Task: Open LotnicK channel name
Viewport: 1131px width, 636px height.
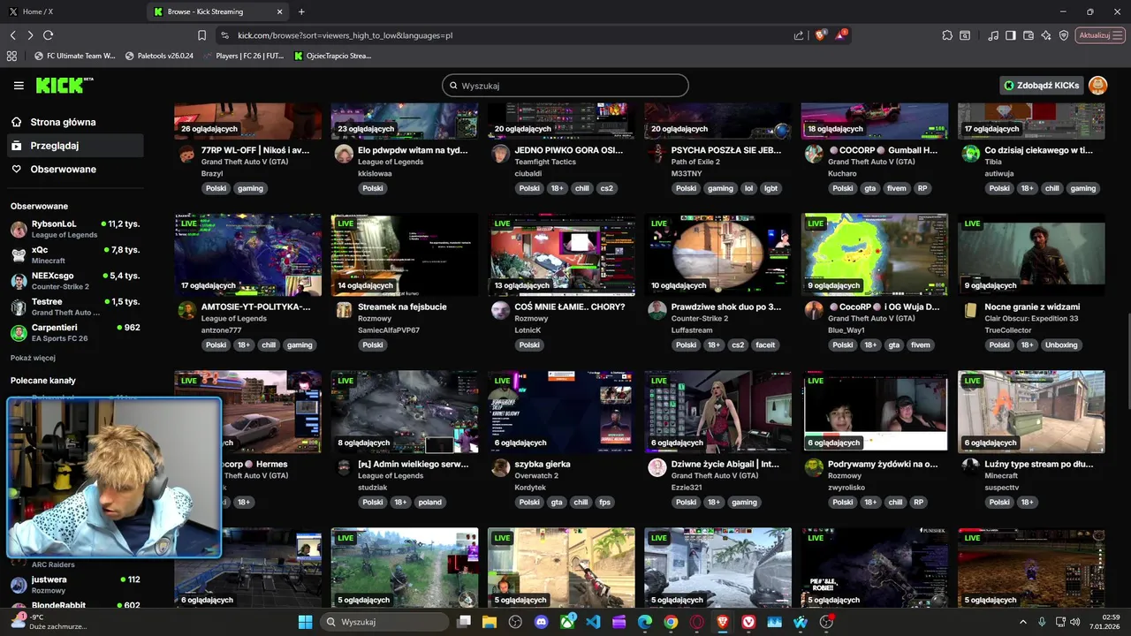Action: tap(528, 330)
